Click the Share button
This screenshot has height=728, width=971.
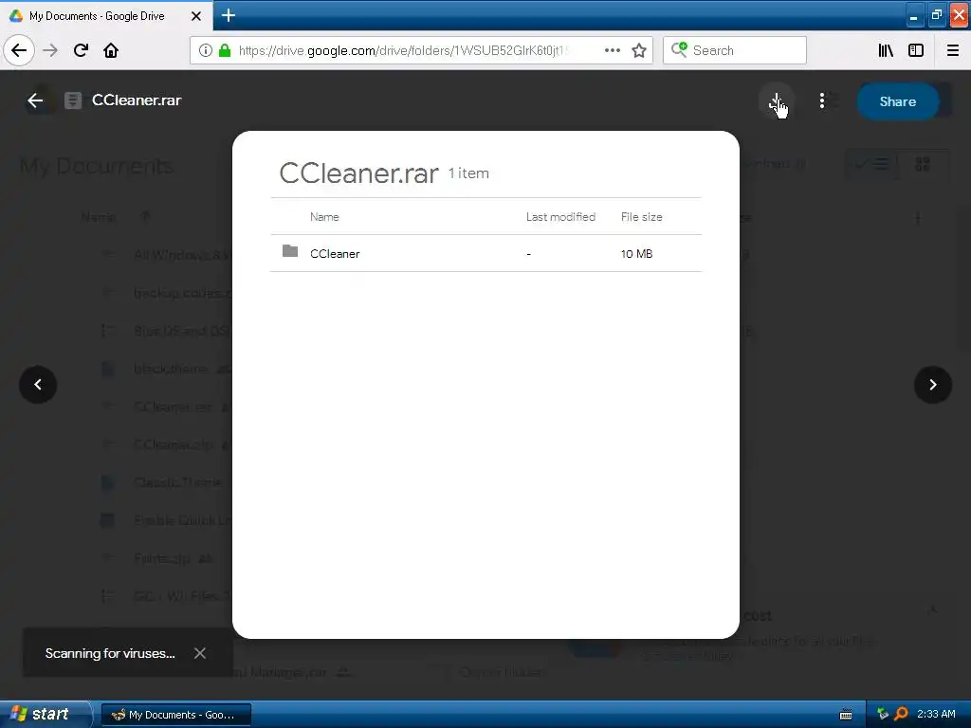[x=897, y=101]
